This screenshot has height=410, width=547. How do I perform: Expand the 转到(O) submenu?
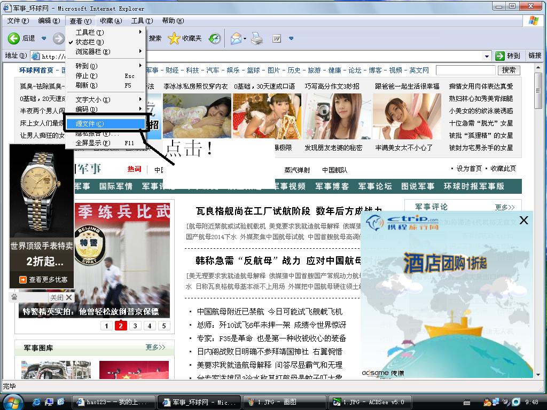point(105,66)
